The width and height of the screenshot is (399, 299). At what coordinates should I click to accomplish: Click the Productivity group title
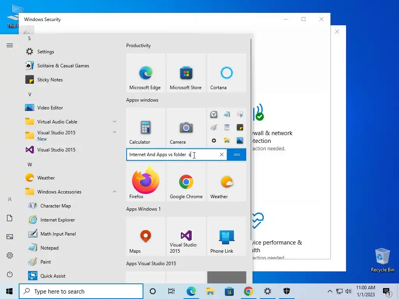[x=138, y=46]
